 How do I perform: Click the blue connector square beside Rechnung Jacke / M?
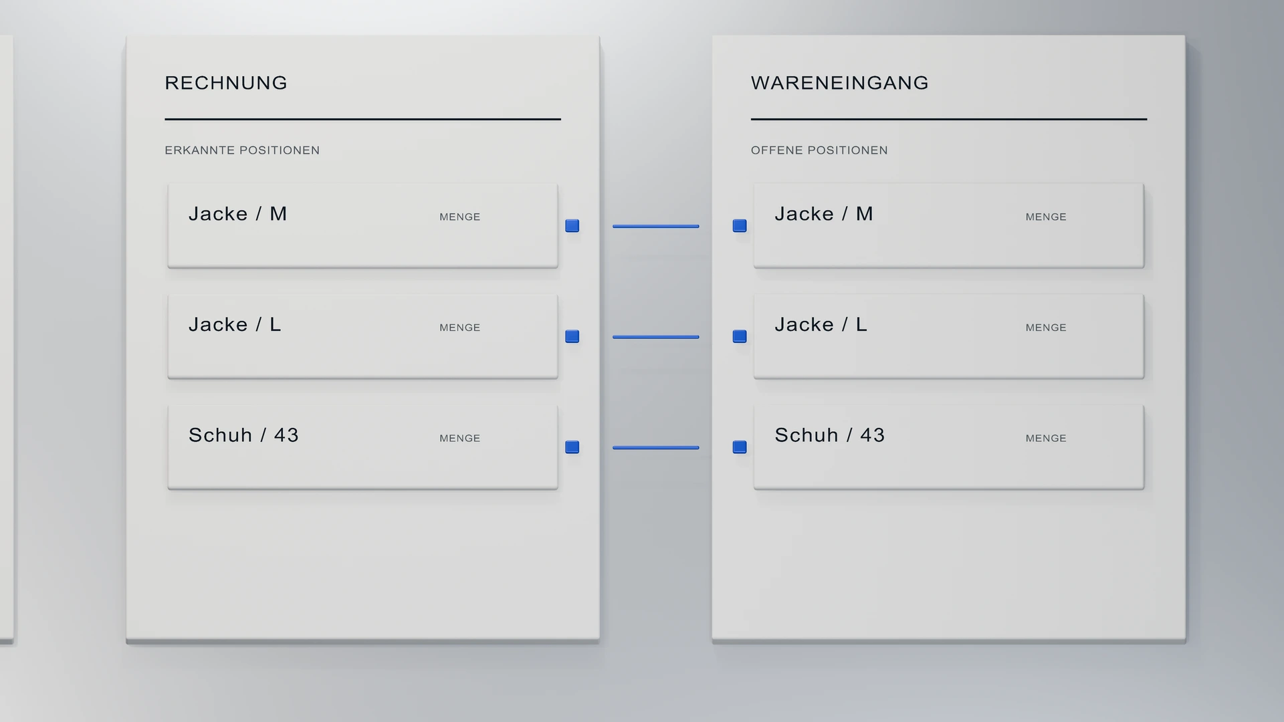tap(572, 226)
